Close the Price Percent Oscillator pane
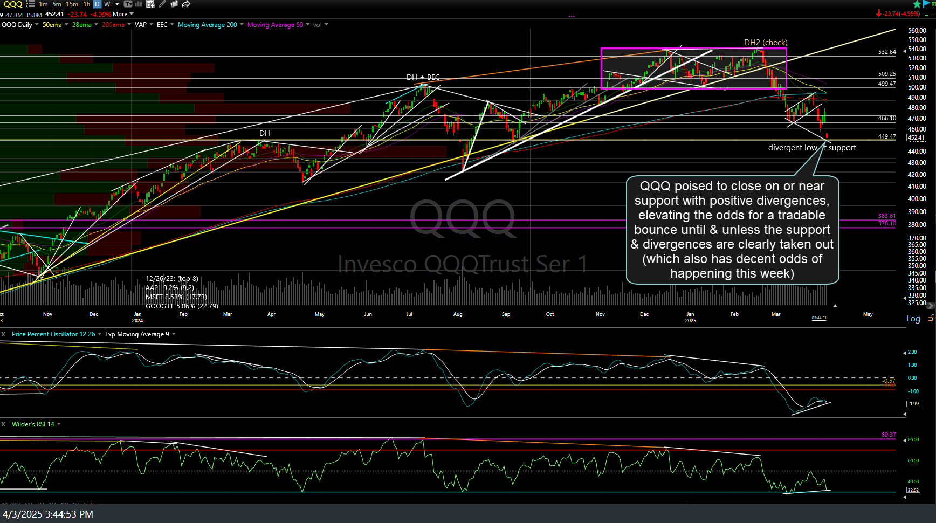This screenshot has width=936, height=523. 3,334
